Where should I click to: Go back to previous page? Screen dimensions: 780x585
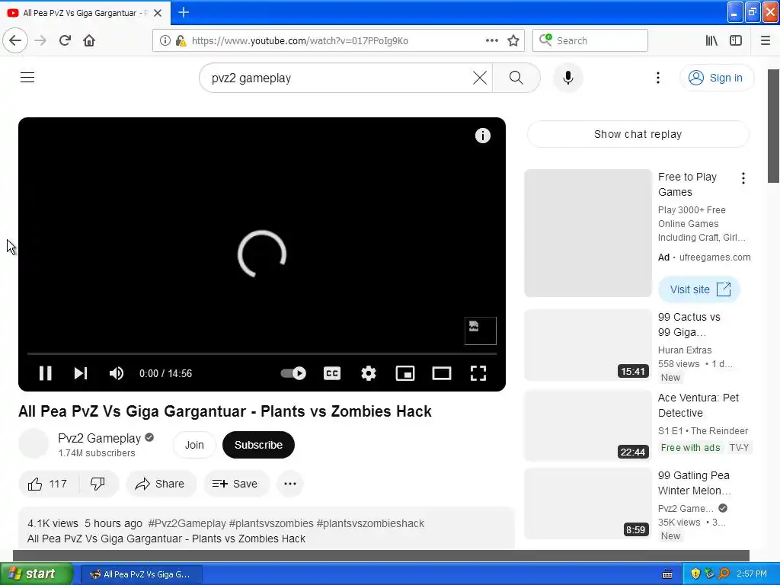(15, 40)
